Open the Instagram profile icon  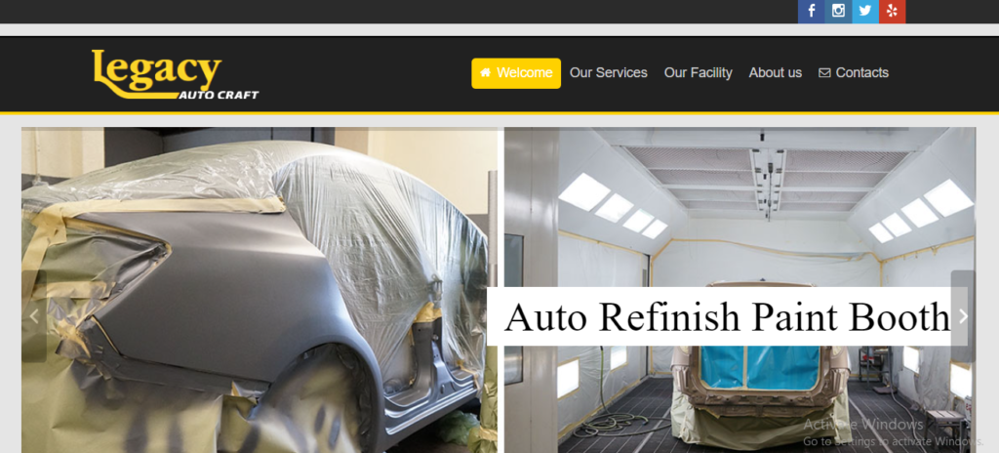(x=838, y=12)
